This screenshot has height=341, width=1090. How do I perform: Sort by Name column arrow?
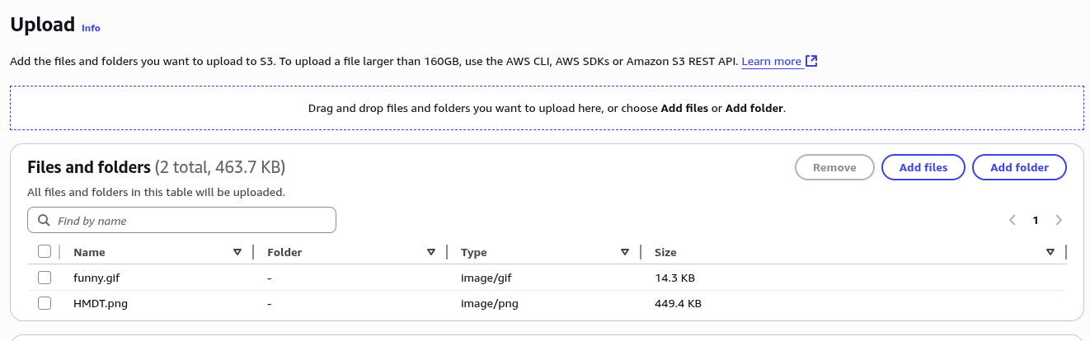pyautogui.click(x=237, y=252)
